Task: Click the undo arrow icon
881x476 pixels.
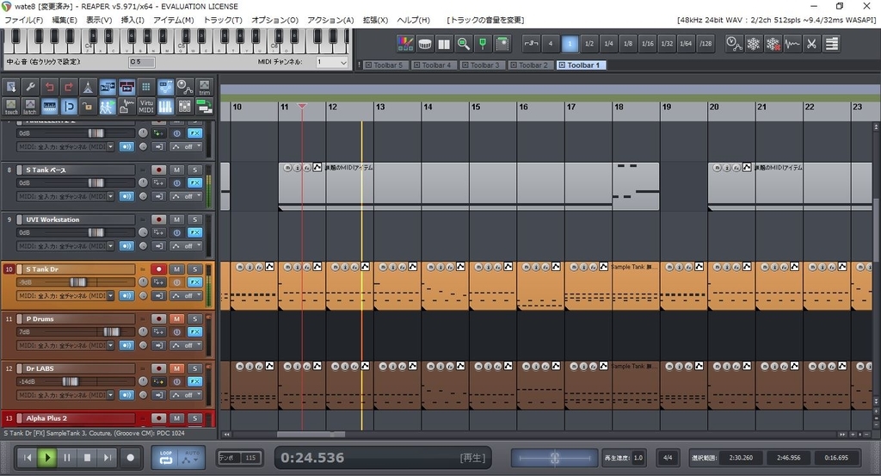Action: tap(49, 87)
